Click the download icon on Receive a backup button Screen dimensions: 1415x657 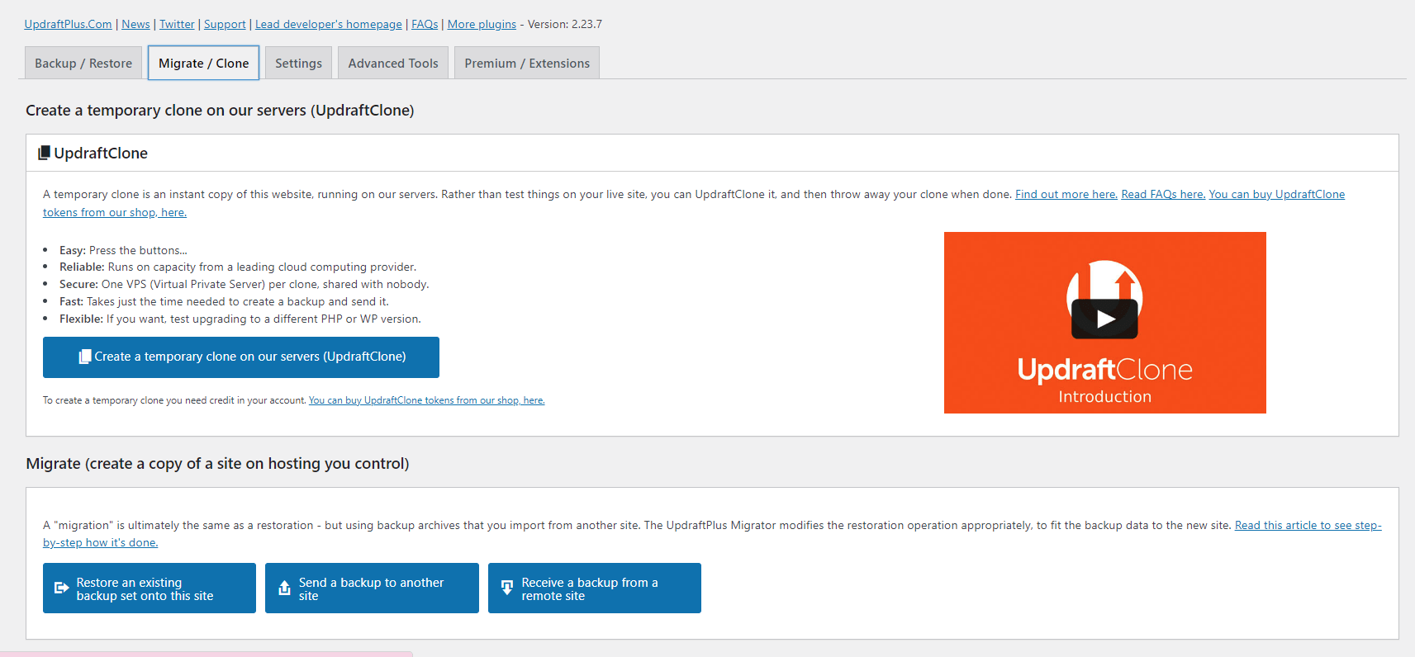click(507, 588)
